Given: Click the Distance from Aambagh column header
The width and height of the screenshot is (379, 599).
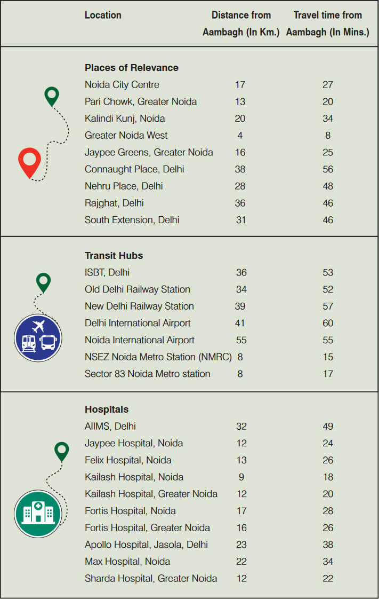Looking at the screenshot, I should 241,23.
